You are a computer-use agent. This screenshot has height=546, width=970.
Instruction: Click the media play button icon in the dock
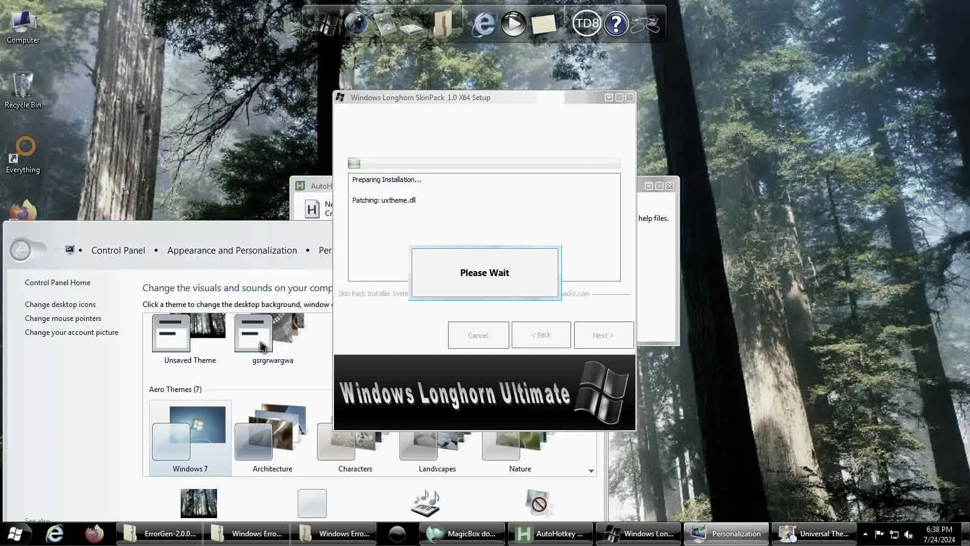[513, 24]
